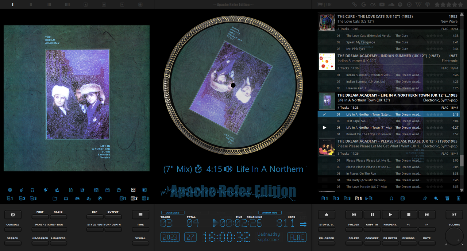The height and width of the screenshot is (251, 467).
Task: Open the YouTube icon in top bar
Action: pyautogui.click(x=382, y=4)
